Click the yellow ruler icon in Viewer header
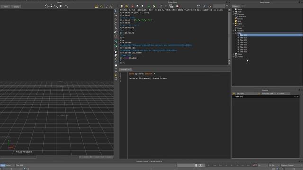The width and height of the screenshot is (303, 170). coord(96,6)
